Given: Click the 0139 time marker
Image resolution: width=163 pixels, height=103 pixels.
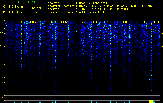Looking at the screenshot, I should click(x=142, y=22).
